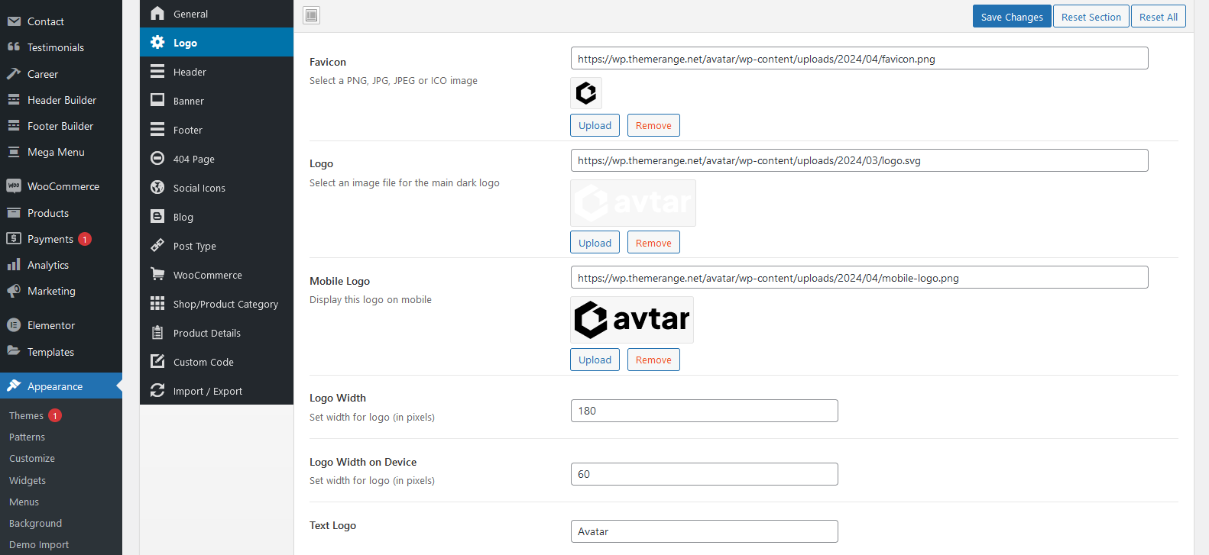This screenshot has height=555, width=1209.
Task: Open the Customize submenu item
Action: tap(32, 458)
